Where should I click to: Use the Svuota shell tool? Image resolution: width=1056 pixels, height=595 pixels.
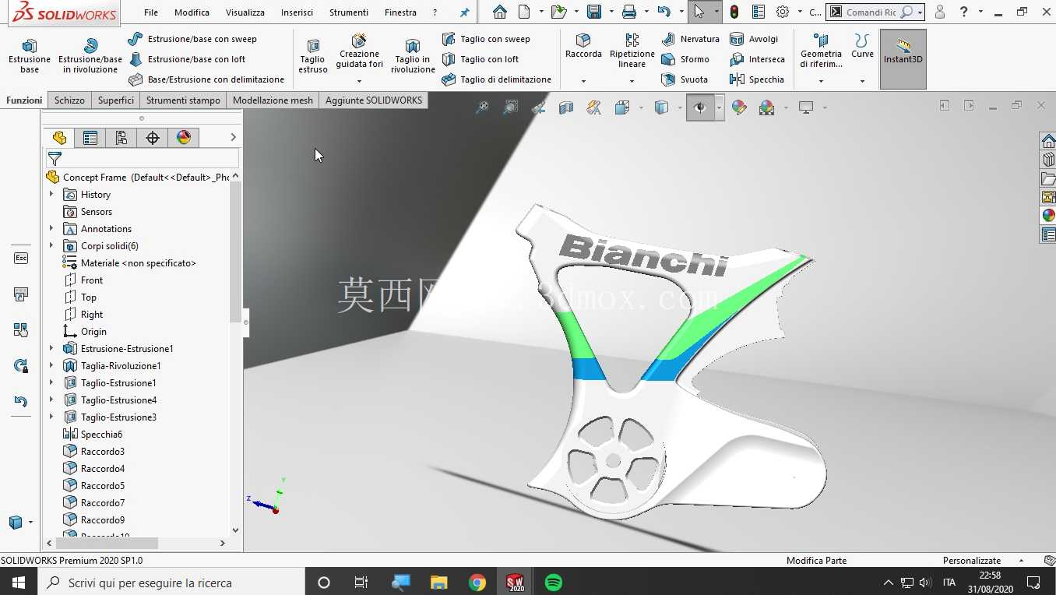tap(685, 79)
